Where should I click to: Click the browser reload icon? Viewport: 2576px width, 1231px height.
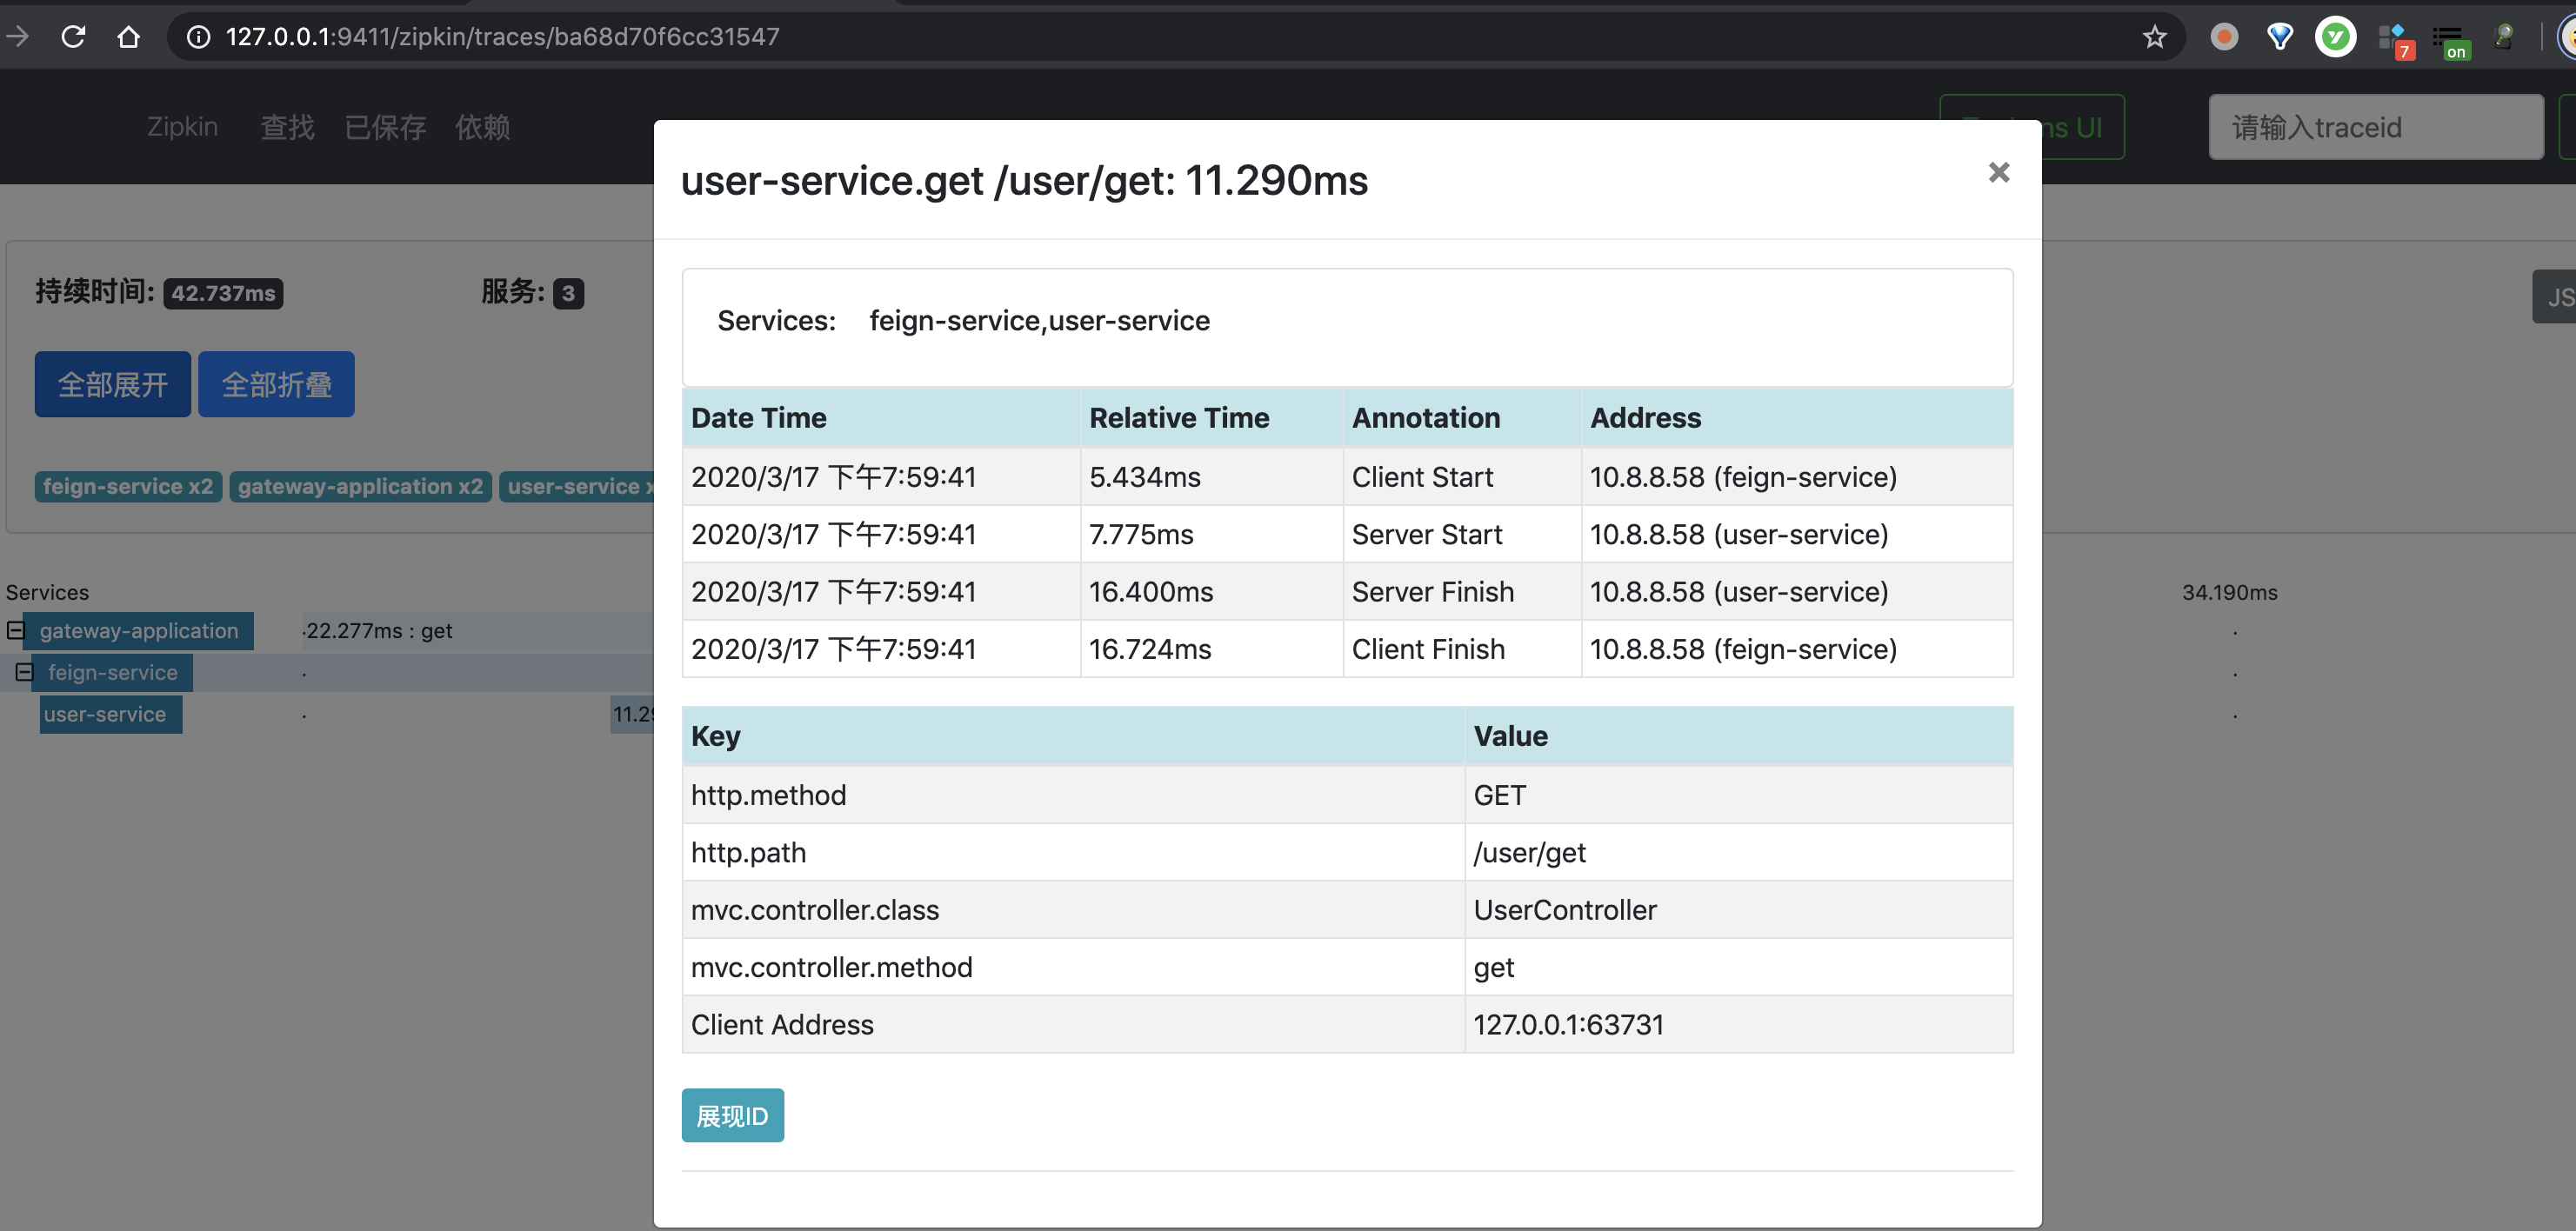(x=73, y=37)
